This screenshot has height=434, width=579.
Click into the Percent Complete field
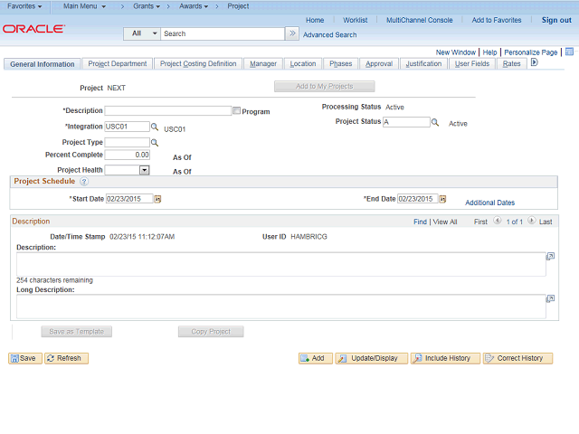coord(127,155)
